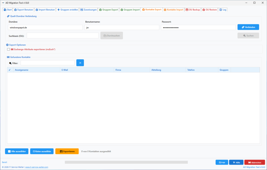Click the Durchsuchen button
This screenshot has width=267, height=170.
tap(112, 36)
